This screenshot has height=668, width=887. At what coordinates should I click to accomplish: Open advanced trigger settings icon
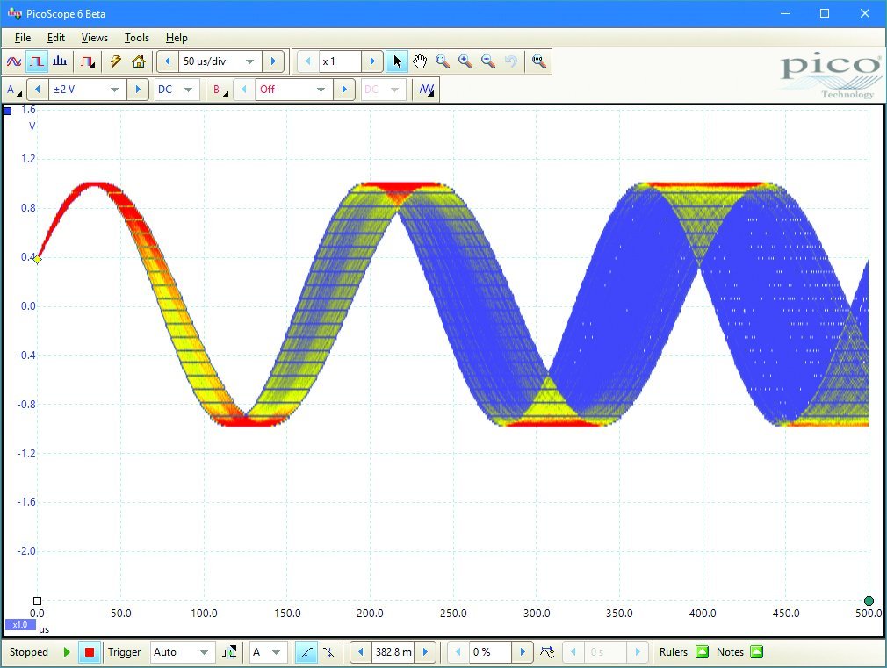[230, 652]
